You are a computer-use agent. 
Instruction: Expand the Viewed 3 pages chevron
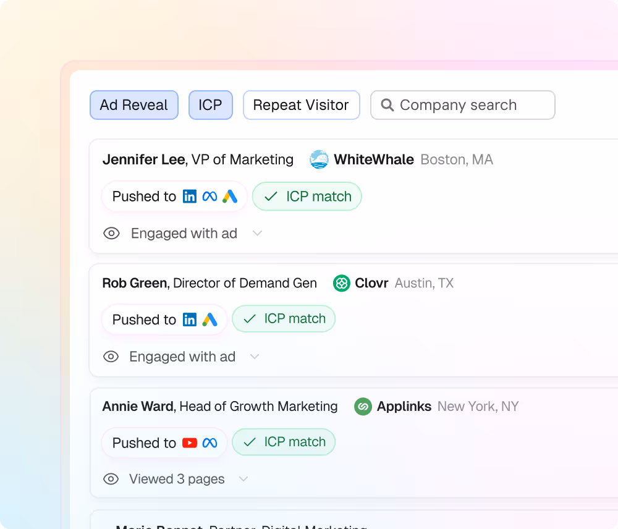(243, 479)
